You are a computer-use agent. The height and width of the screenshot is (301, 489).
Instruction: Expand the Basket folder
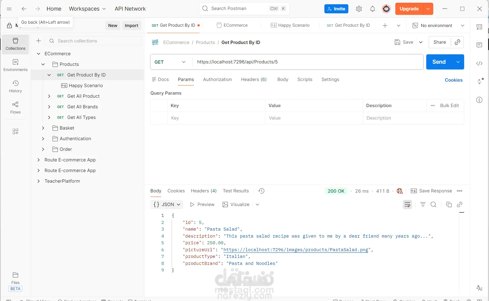click(x=43, y=128)
